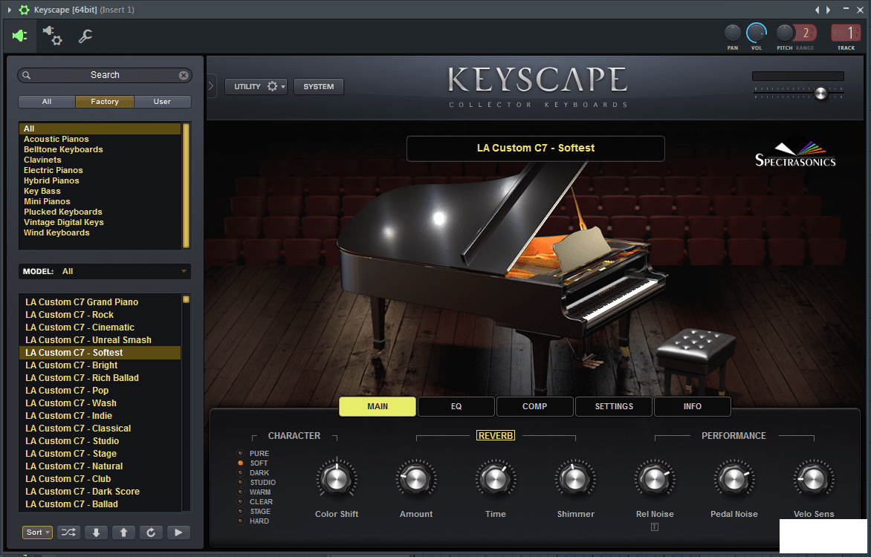Click the PAN knob
The height and width of the screenshot is (557, 871).
(733, 33)
